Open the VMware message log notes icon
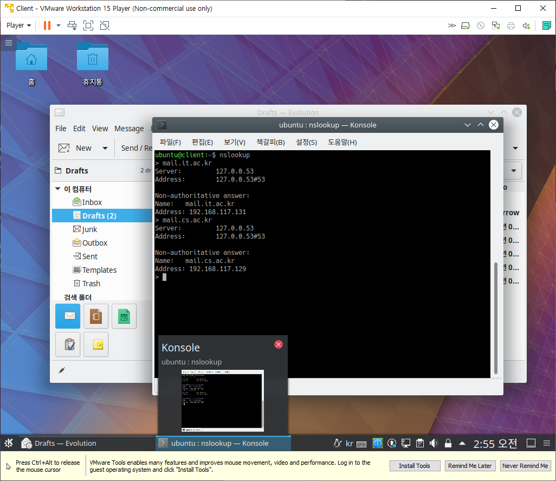 [x=546, y=25]
